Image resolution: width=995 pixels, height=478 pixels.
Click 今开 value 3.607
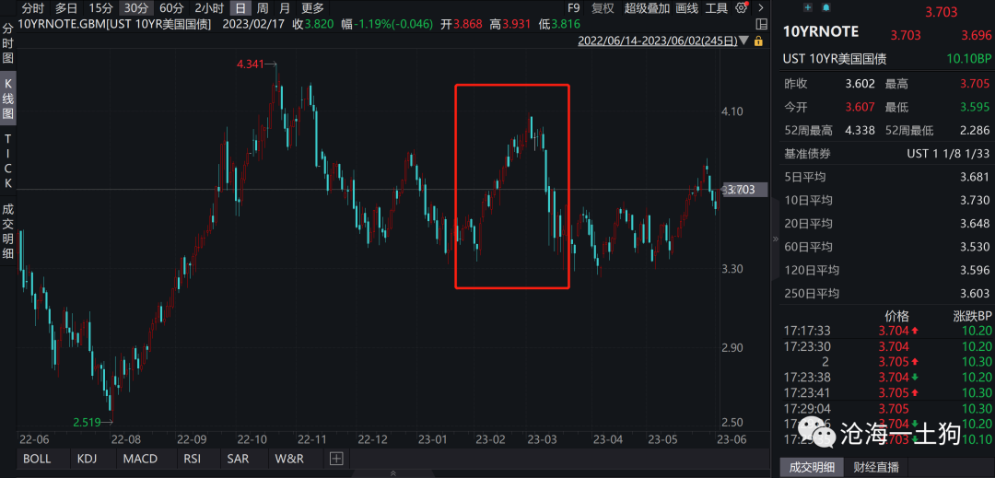click(x=860, y=107)
